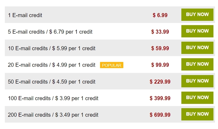Purchase the 100 E-mail credits package
The image size is (218, 129).
coord(197,97)
